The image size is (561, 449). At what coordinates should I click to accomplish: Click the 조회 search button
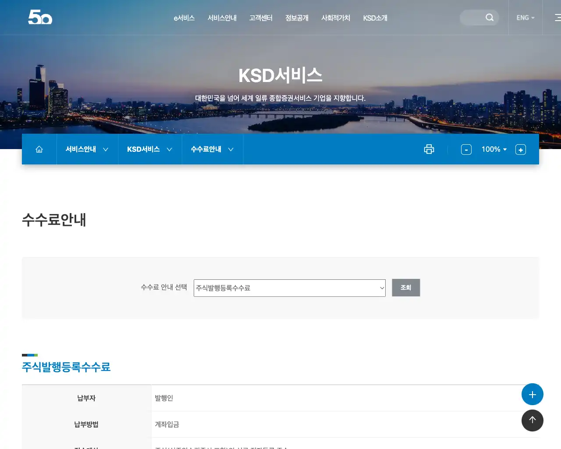[405, 288]
